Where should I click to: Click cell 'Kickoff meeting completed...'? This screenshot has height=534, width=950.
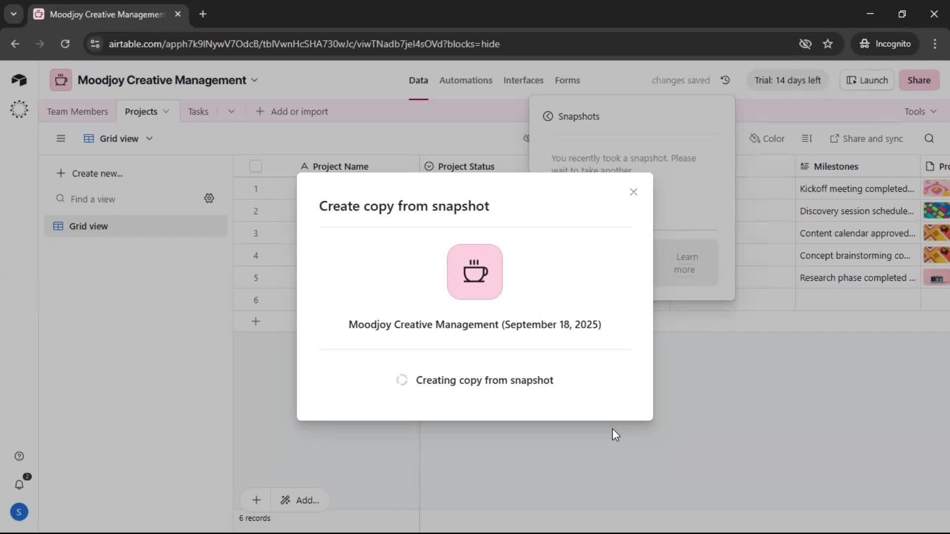(857, 188)
